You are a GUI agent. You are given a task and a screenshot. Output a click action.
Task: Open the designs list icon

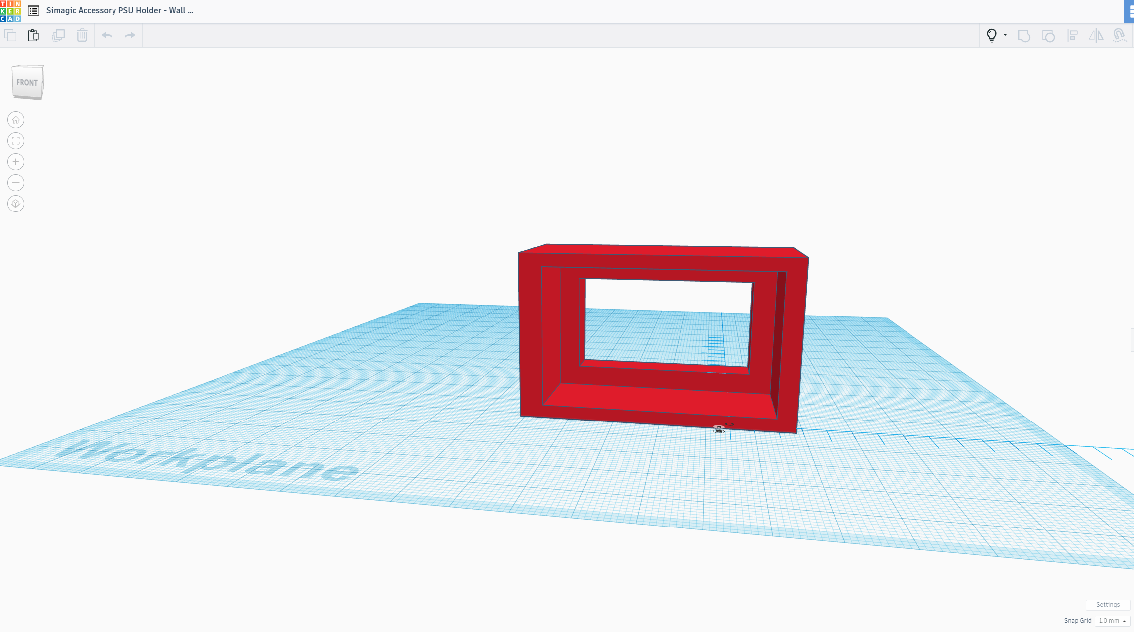pyautogui.click(x=33, y=10)
